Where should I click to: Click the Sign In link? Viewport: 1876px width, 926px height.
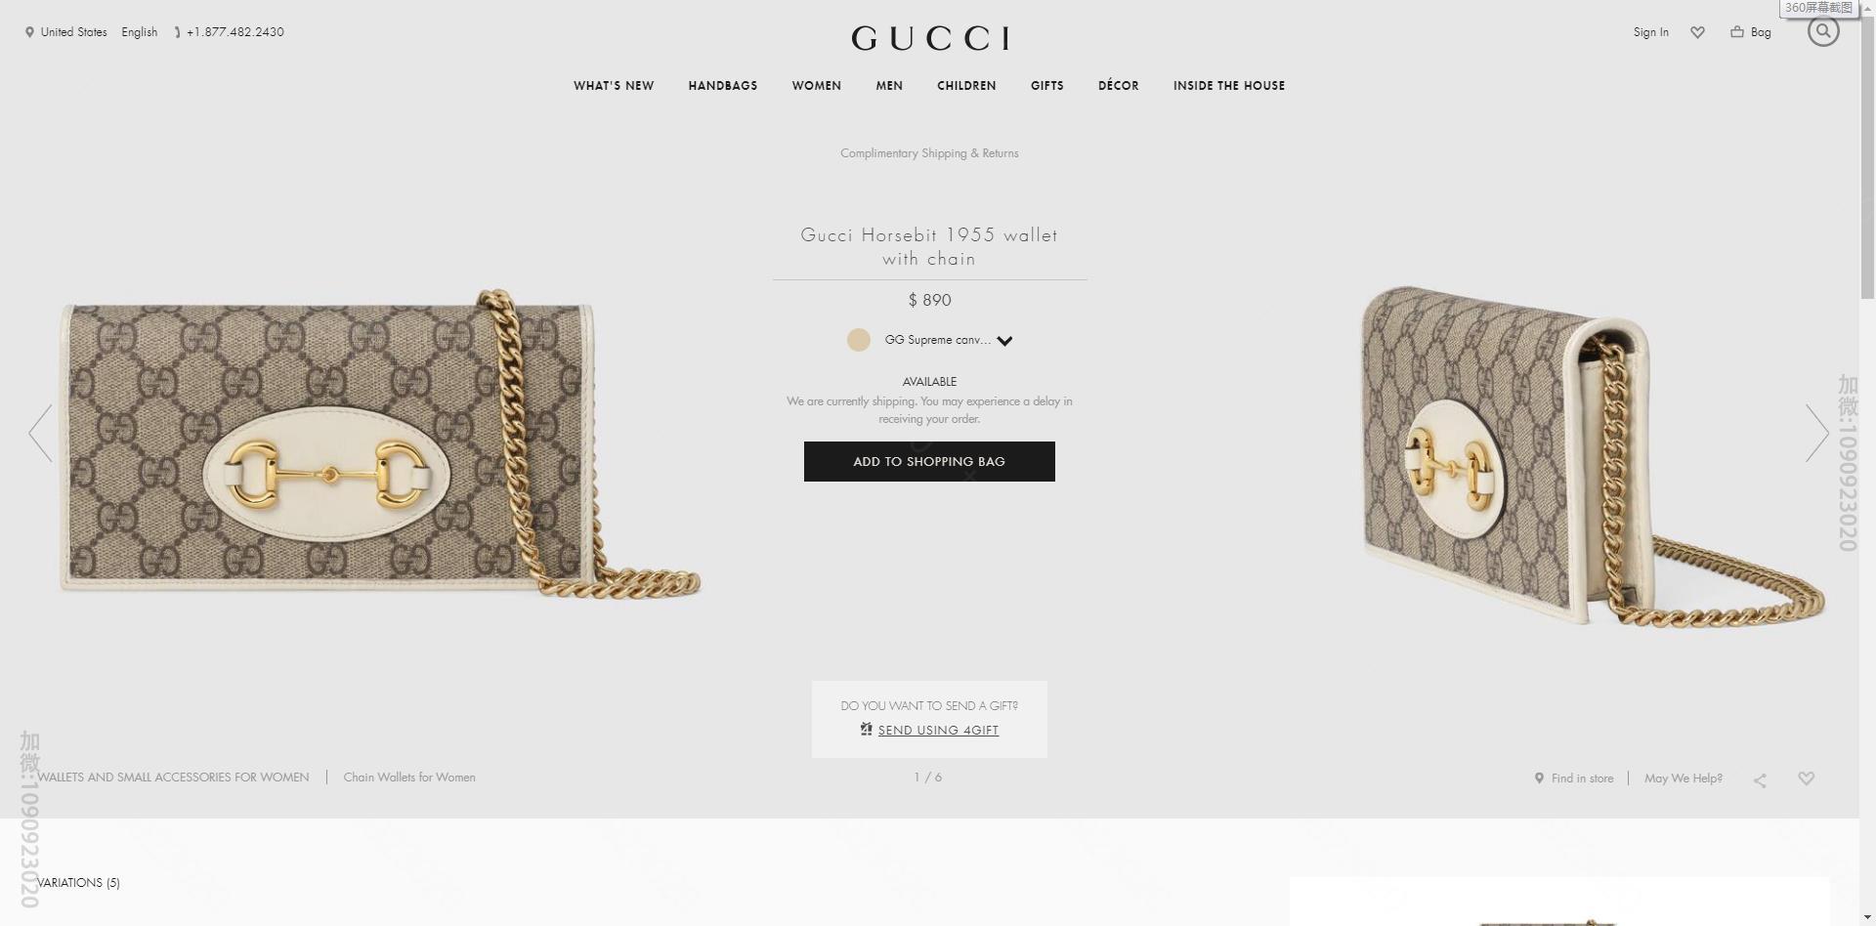[1651, 32]
